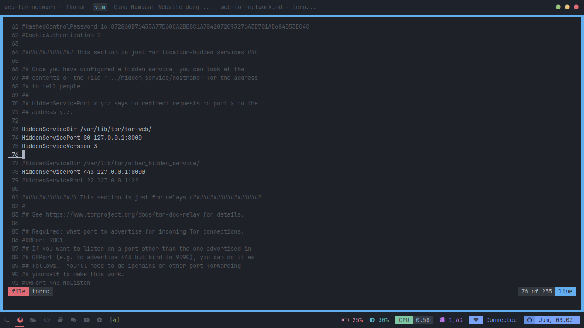This screenshot has width=584, height=328.
Task: Click the clock showing Jum, 08:03
Action: click(x=551, y=320)
